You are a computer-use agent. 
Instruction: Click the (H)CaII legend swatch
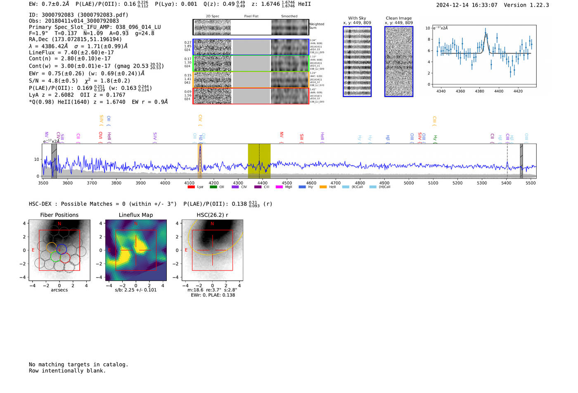[373, 187]
